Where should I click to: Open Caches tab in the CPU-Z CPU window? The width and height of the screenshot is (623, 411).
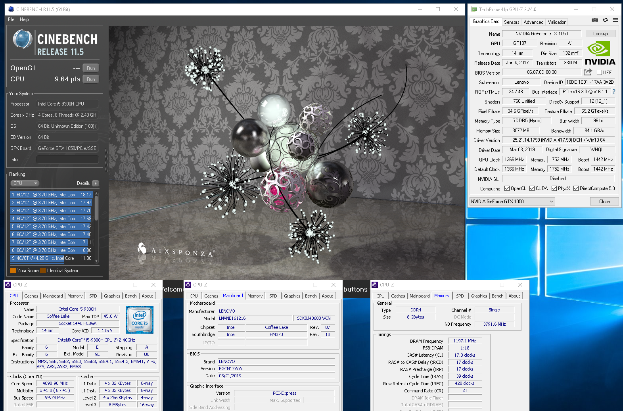31,296
